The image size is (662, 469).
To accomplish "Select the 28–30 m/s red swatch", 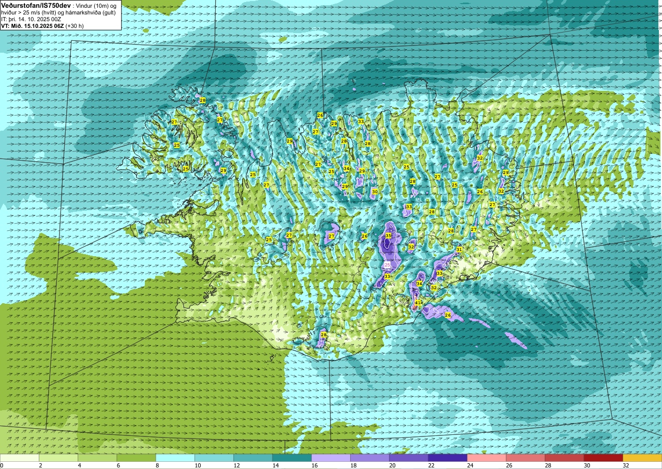I will [564, 458].
